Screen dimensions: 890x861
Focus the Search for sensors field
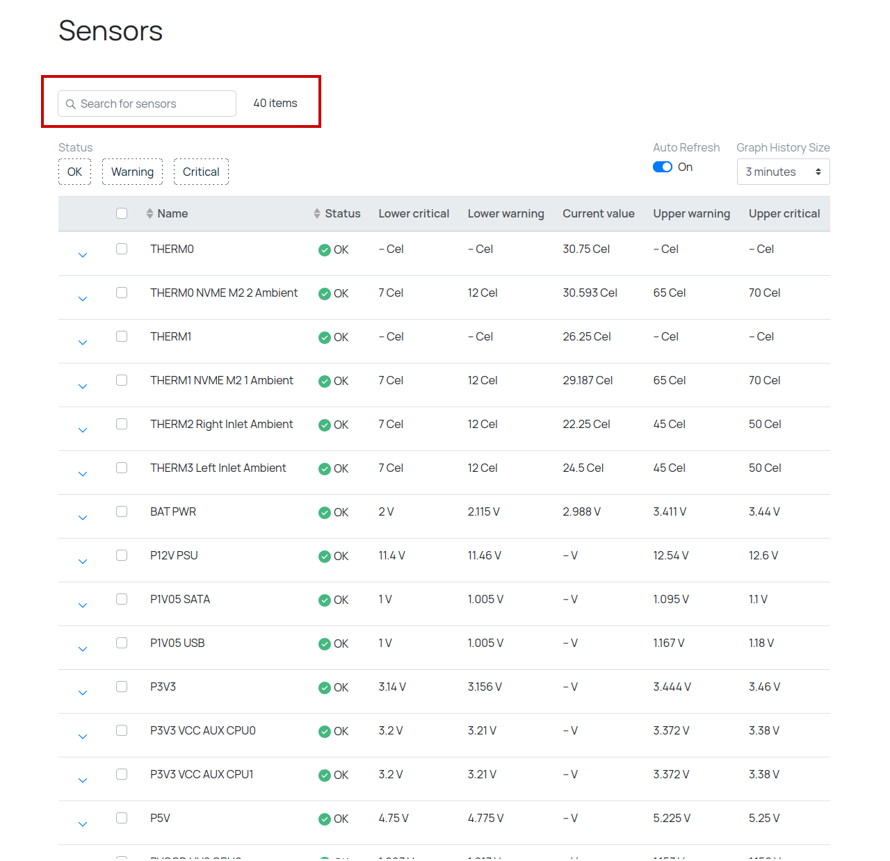pos(147,104)
